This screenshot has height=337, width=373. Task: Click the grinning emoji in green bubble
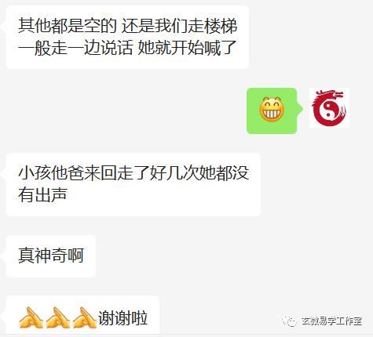point(272,110)
